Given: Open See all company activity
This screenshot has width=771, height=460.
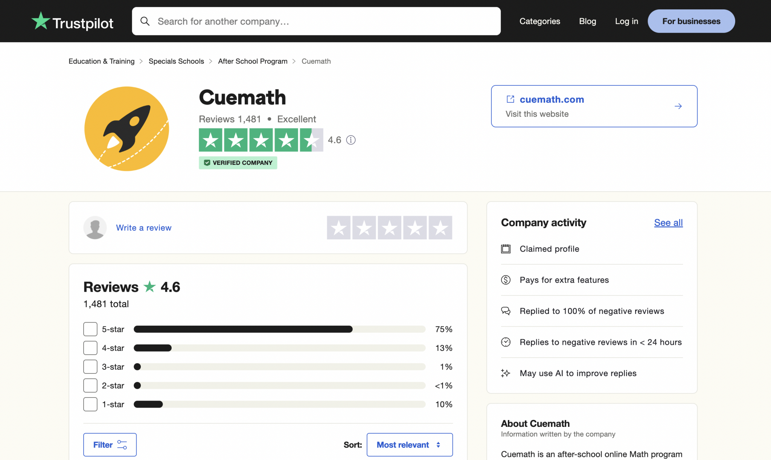Looking at the screenshot, I should pos(668,222).
